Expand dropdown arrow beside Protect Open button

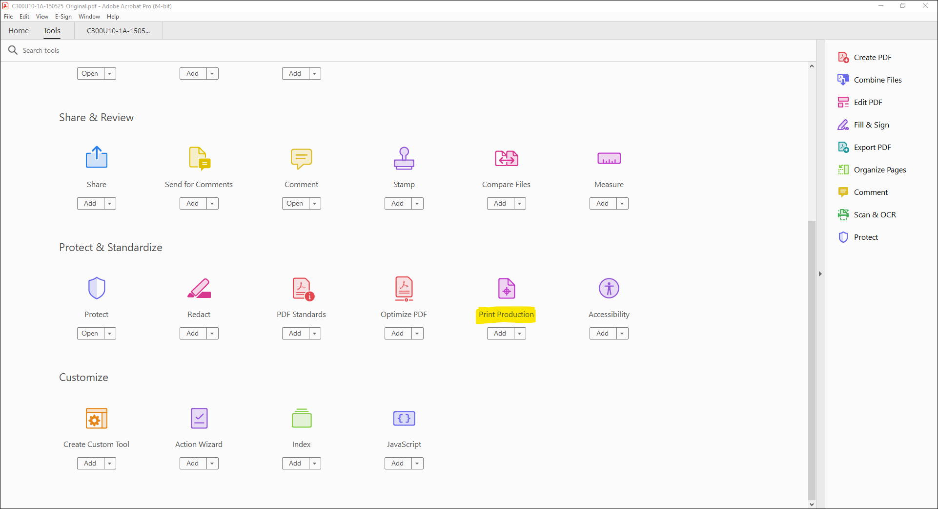(110, 333)
